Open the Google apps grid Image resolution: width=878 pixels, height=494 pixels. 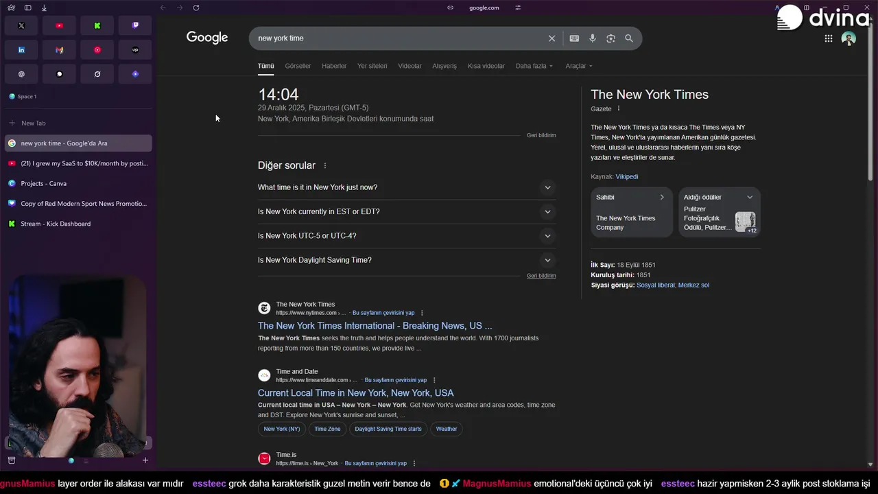click(829, 38)
